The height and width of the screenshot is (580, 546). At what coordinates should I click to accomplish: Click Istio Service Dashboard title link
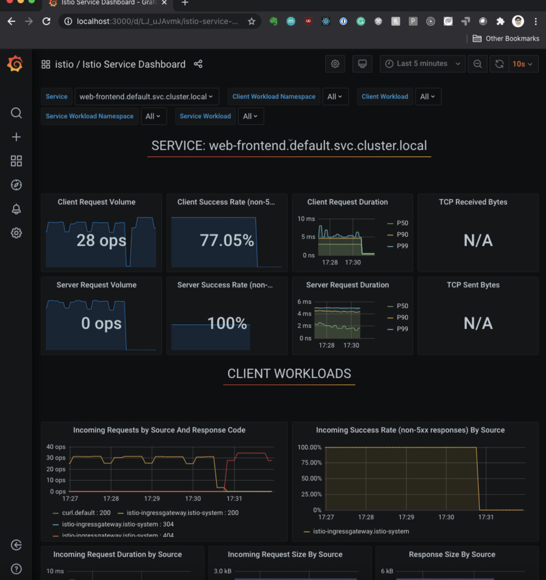tap(134, 64)
